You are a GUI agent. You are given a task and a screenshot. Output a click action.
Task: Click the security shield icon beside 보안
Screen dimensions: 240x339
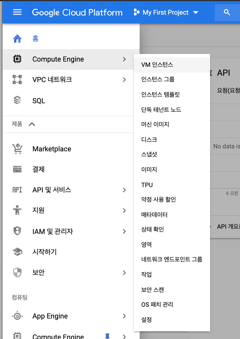[x=17, y=272]
